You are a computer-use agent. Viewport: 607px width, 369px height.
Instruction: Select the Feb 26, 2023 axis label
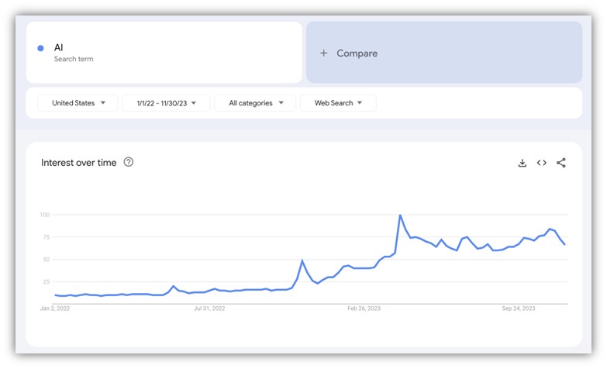364,309
